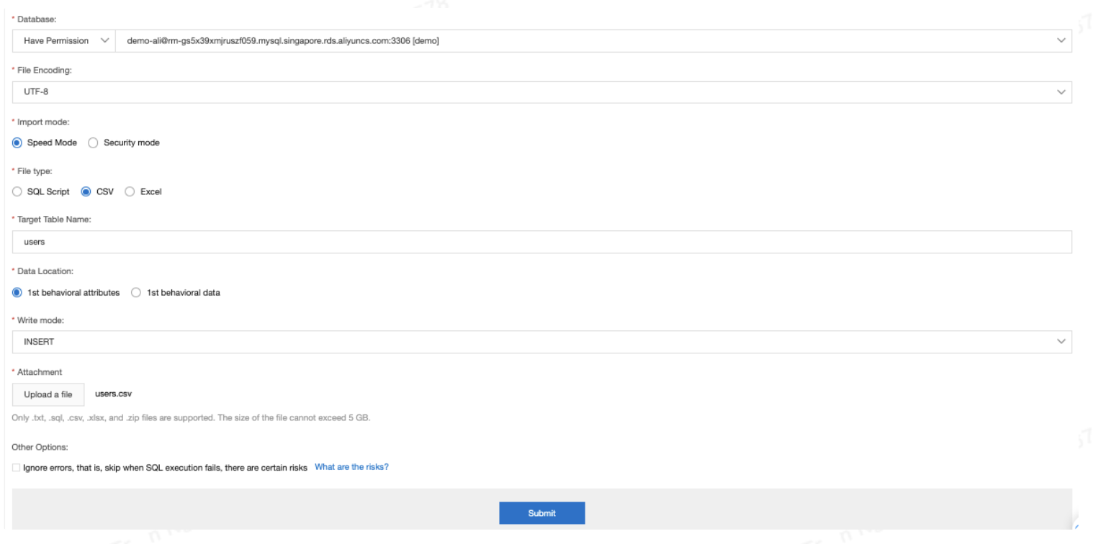The image size is (1093, 544).
Task: Select Speed Mode import option
Action: tap(17, 142)
